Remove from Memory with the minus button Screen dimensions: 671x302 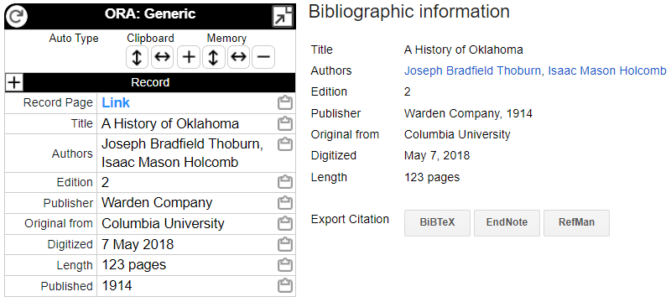click(263, 57)
